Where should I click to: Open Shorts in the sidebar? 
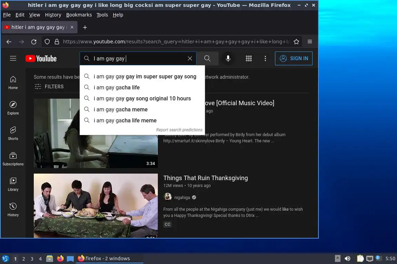13,133
